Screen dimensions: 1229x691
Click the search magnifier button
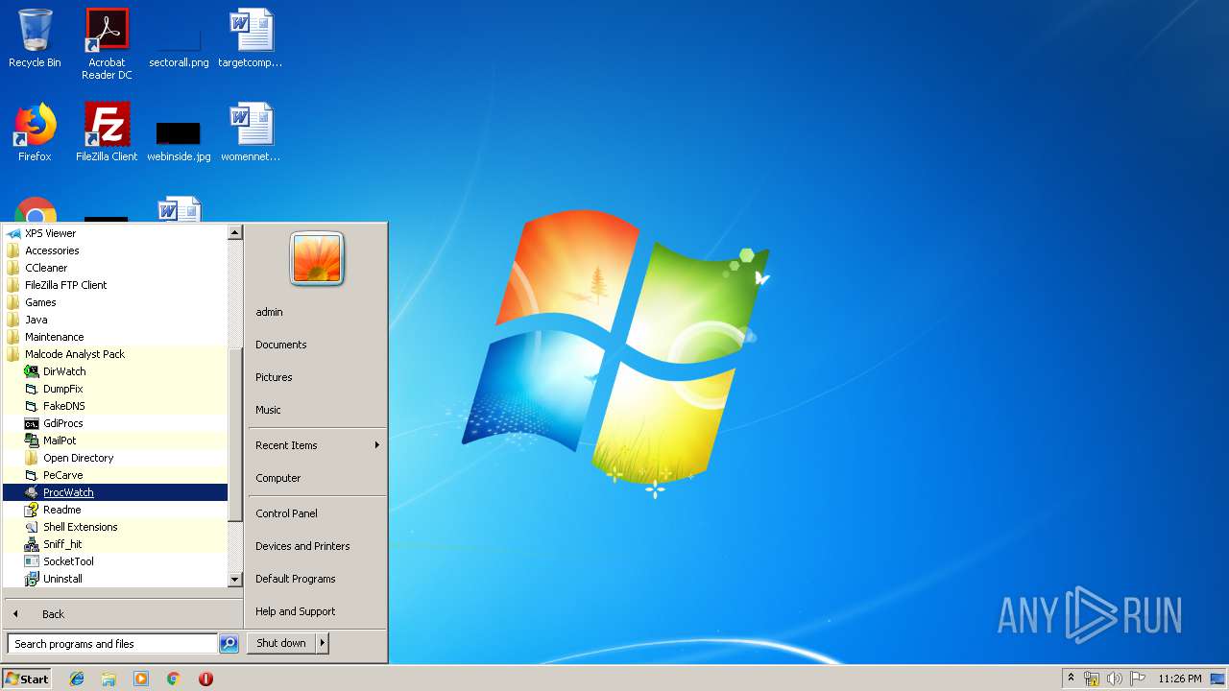[x=229, y=644]
